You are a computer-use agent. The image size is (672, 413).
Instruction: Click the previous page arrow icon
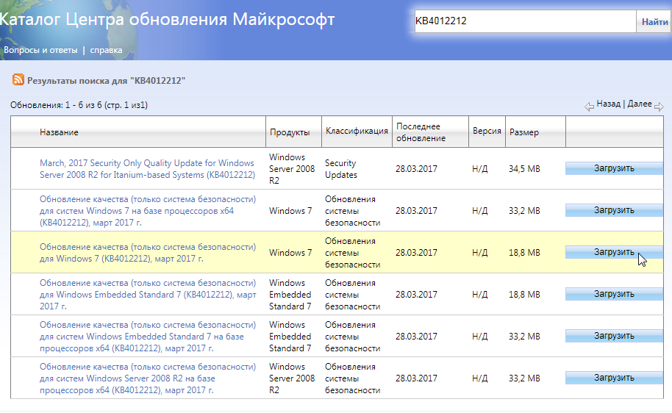tap(589, 107)
